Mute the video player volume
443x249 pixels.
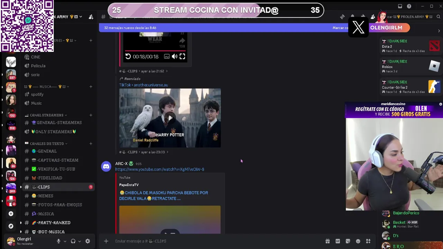pos(174,56)
